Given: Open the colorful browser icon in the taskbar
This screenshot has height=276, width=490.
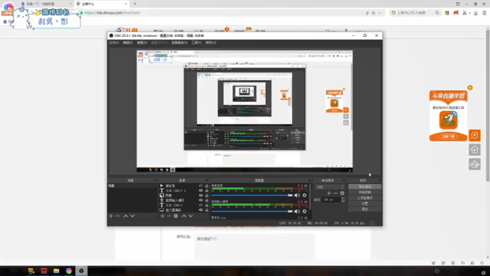Looking at the screenshot, I should [x=69, y=270].
